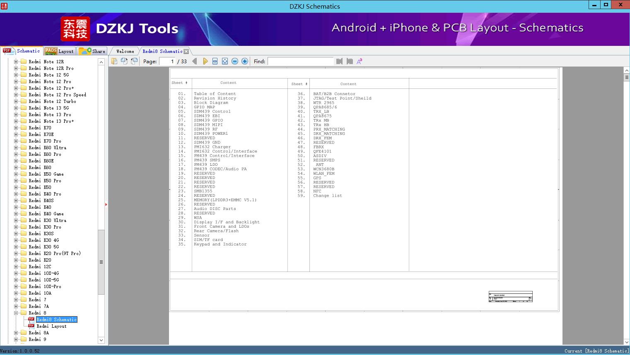Click the tree scrollbar up arrow
This screenshot has height=355, width=630.
101,62
